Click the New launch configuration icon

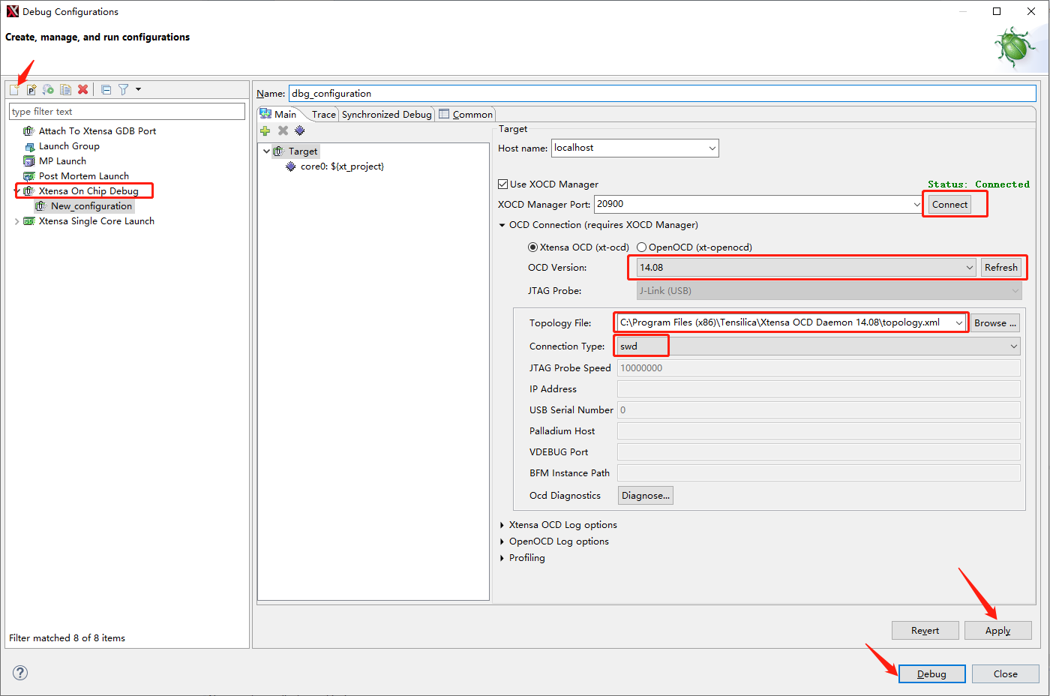(x=14, y=90)
